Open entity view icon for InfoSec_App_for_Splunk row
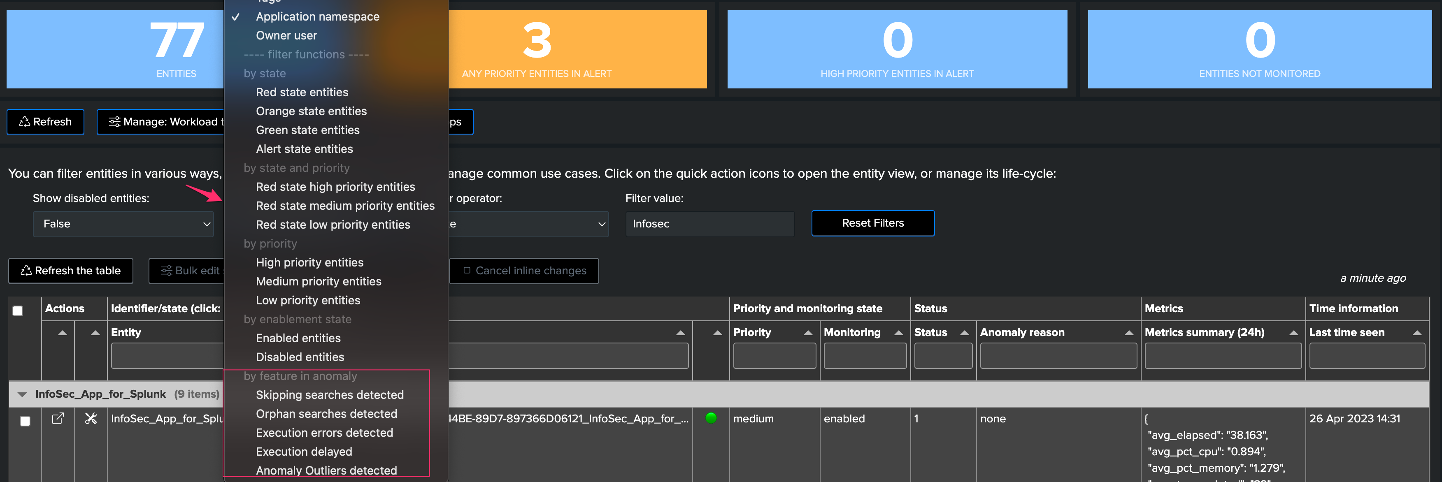Image resolution: width=1442 pixels, height=482 pixels. pos(58,418)
